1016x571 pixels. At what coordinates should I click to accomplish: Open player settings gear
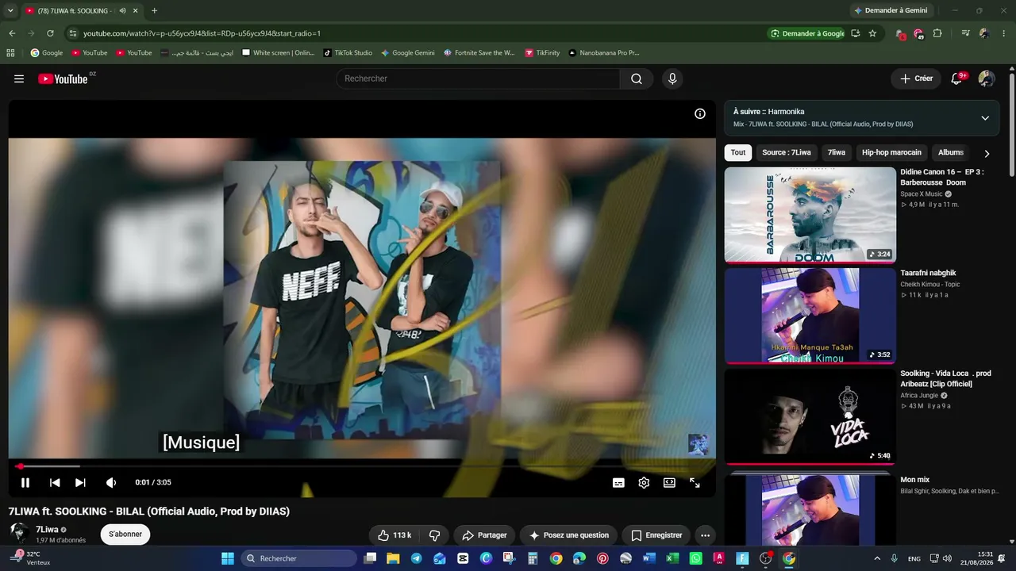644,482
